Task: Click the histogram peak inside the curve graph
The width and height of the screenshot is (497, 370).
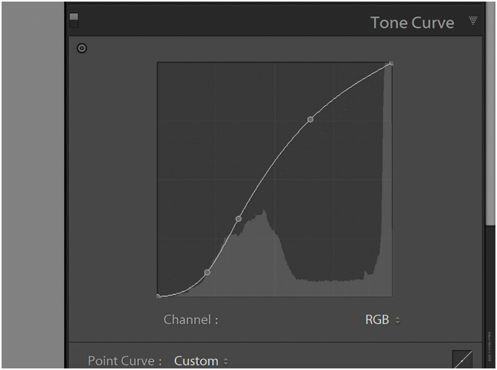Action: point(264,214)
